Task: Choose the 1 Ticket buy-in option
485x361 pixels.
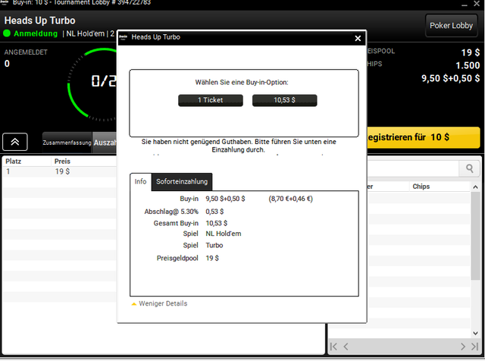Action: click(x=211, y=100)
